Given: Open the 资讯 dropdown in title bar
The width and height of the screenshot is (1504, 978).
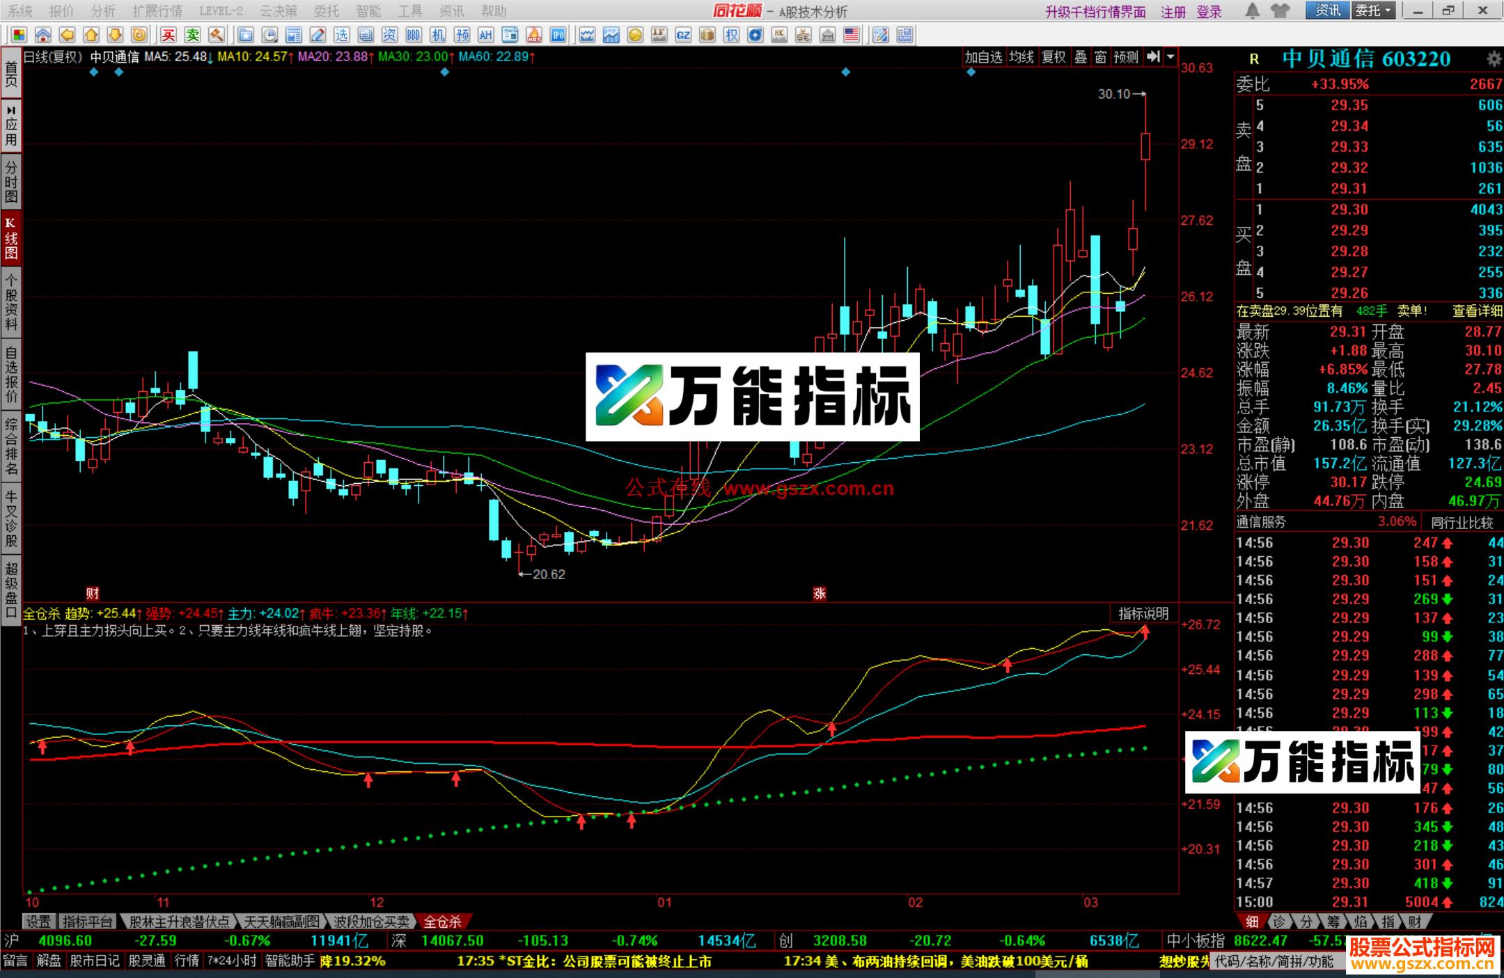Looking at the screenshot, I should pyautogui.click(x=1329, y=11).
